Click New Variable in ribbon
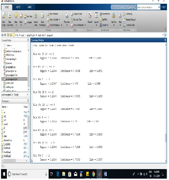The height and width of the screenshot is (180, 169). (x=52, y=14)
